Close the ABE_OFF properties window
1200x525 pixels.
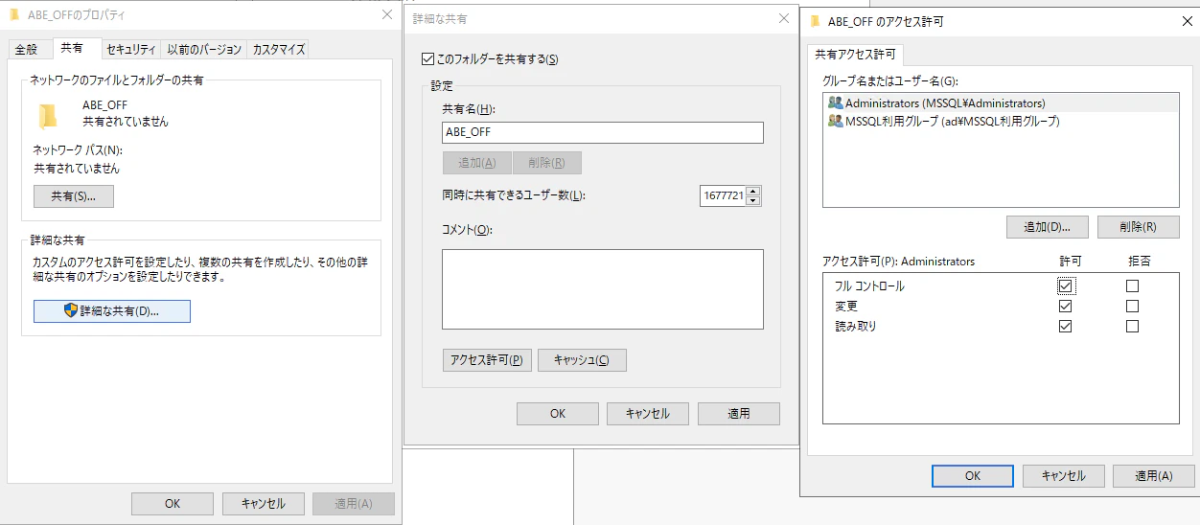point(387,15)
